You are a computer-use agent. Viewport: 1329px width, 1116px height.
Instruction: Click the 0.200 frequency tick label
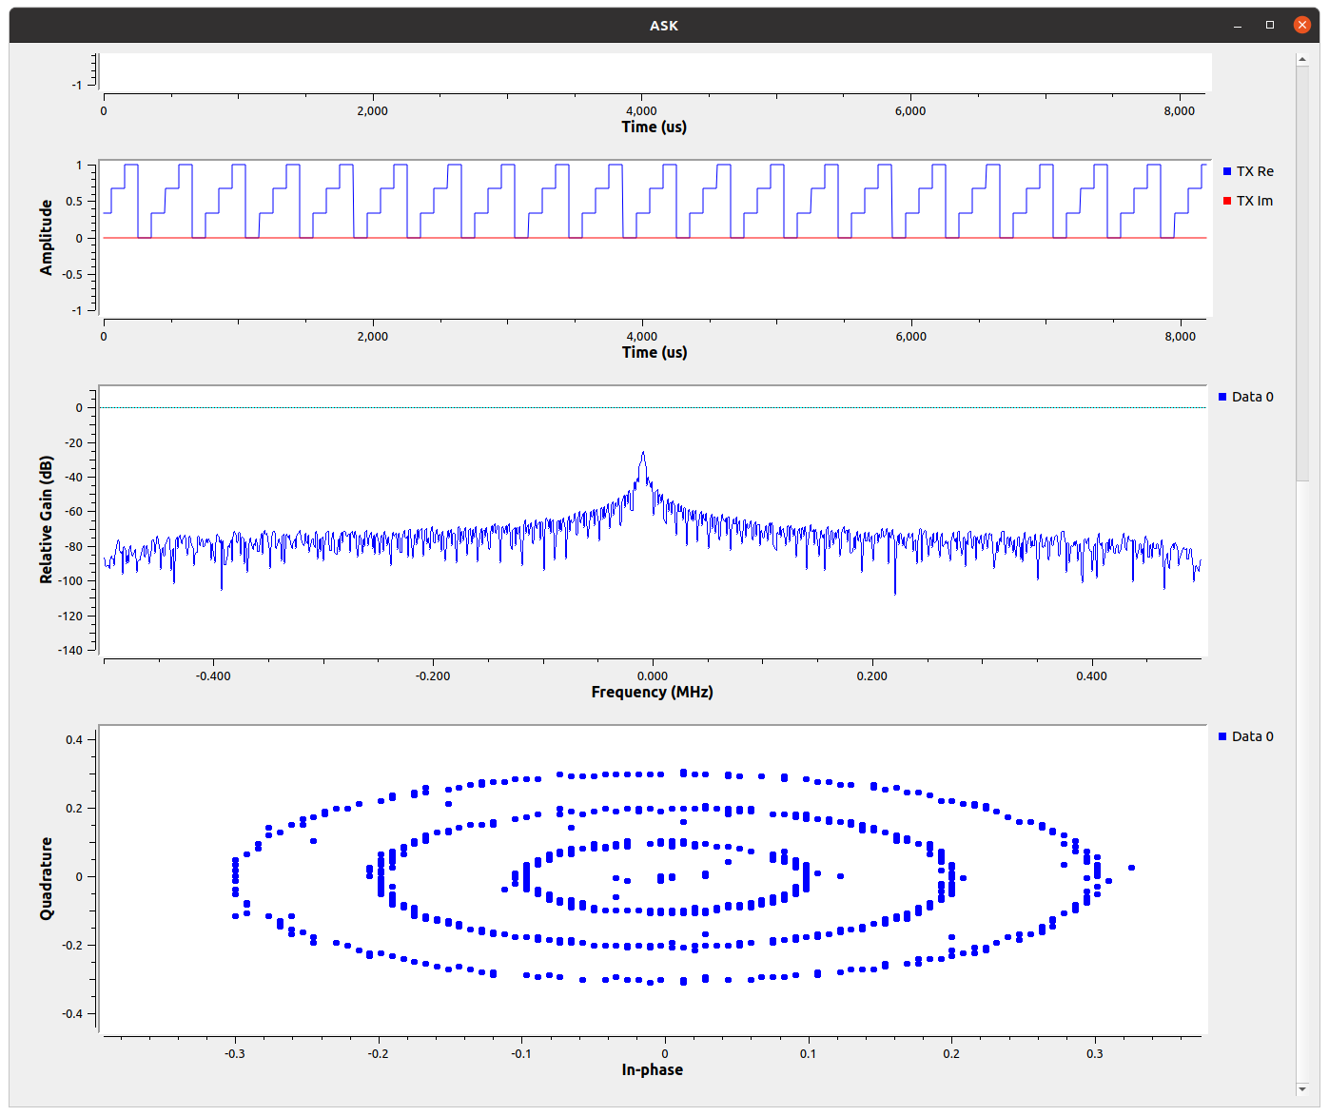(872, 676)
